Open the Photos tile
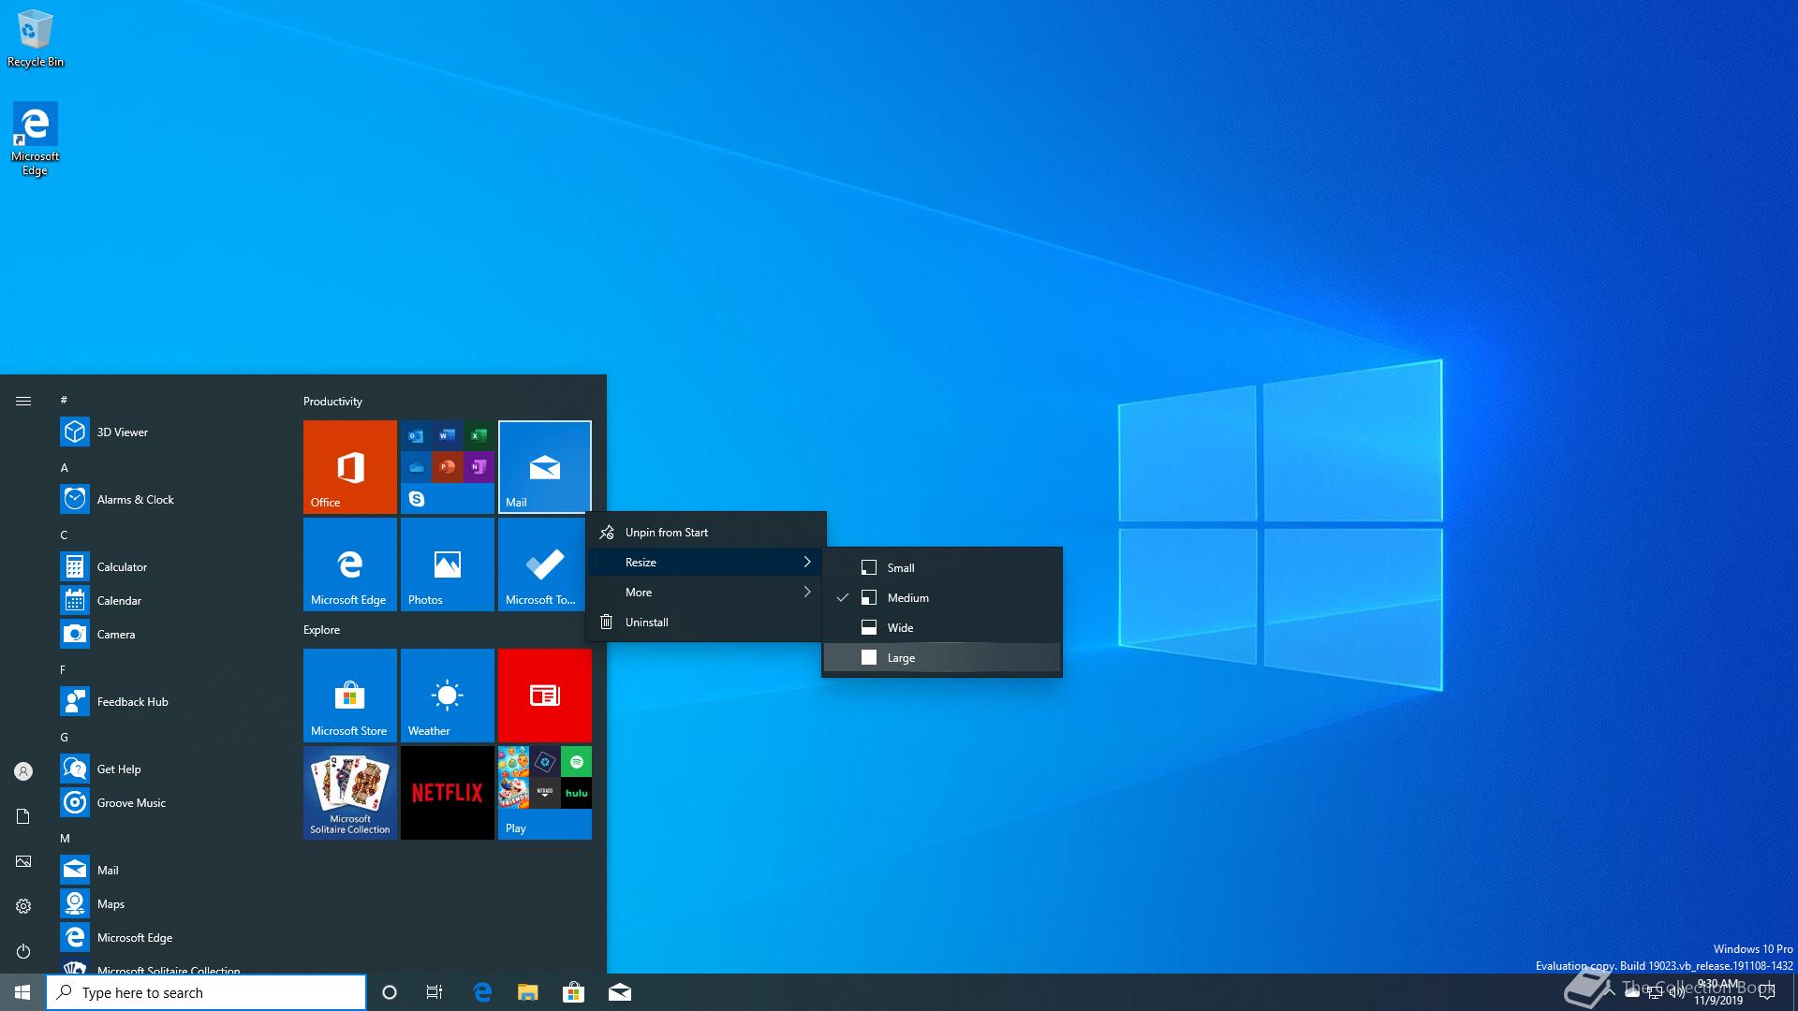The image size is (1798, 1011). click(447, 564)
